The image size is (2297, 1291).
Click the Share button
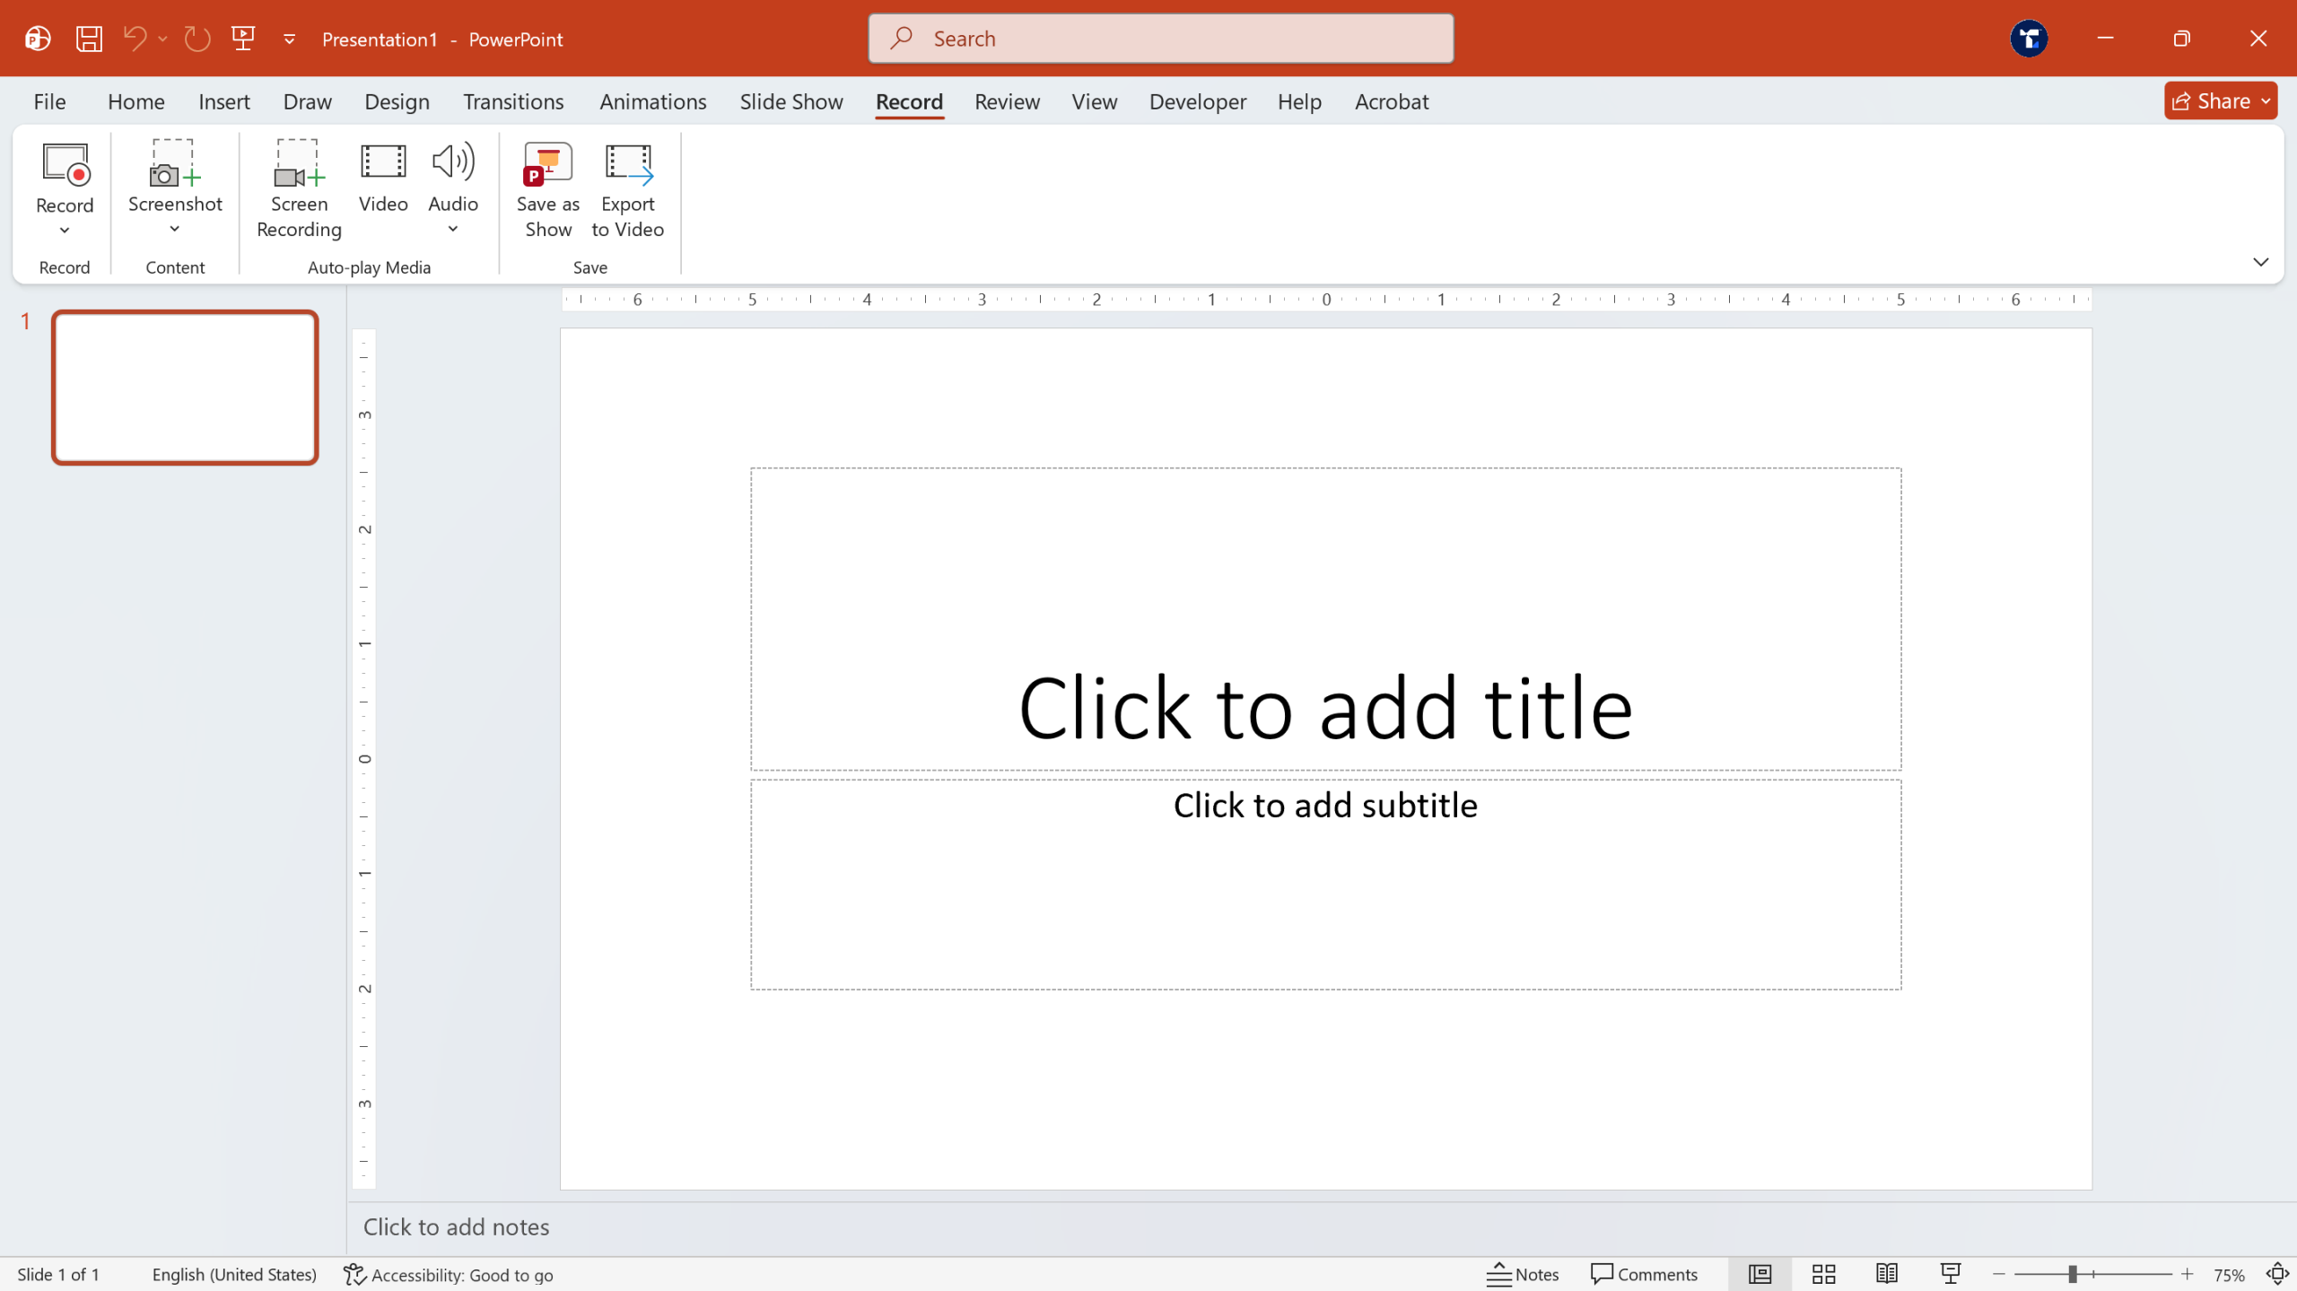[x=2210, y=100]
